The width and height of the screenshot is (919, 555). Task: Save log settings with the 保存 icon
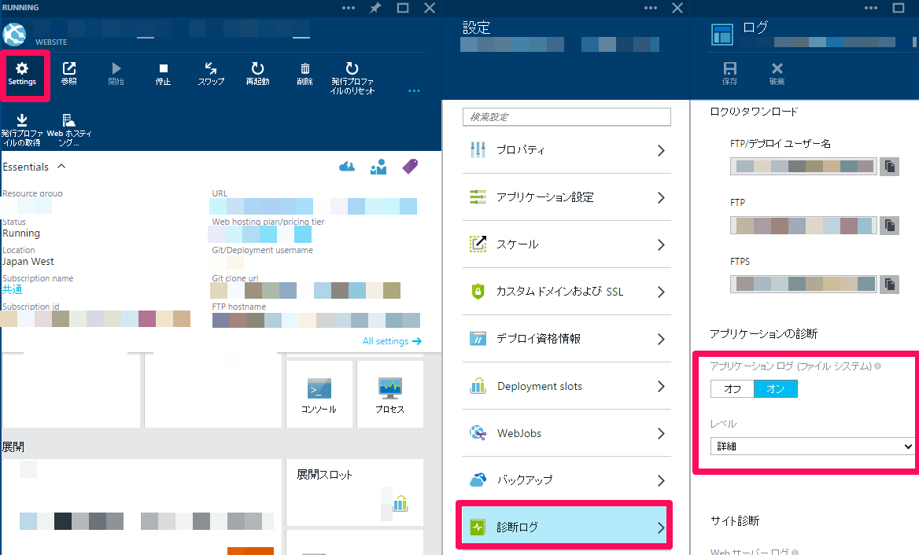point(729,72)
